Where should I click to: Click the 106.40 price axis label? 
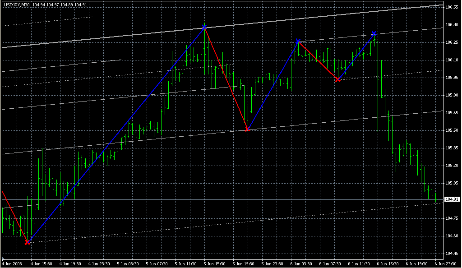tap(452, 25)
